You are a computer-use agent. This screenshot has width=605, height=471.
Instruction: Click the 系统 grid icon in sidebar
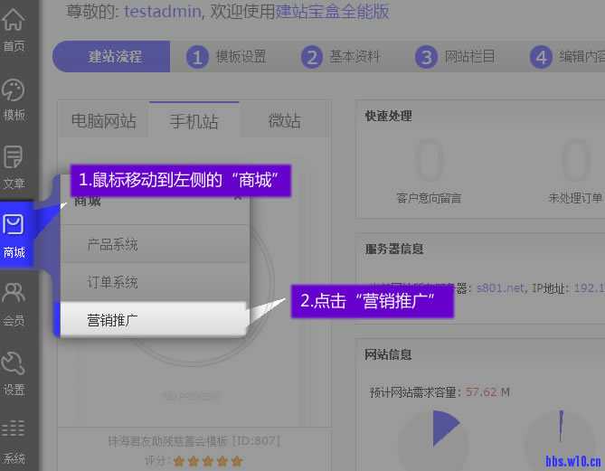[14, 429]
